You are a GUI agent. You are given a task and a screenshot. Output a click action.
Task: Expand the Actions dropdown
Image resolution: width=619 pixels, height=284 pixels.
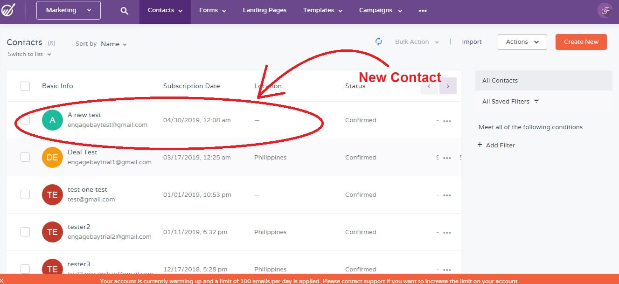[x=522, y=42]
